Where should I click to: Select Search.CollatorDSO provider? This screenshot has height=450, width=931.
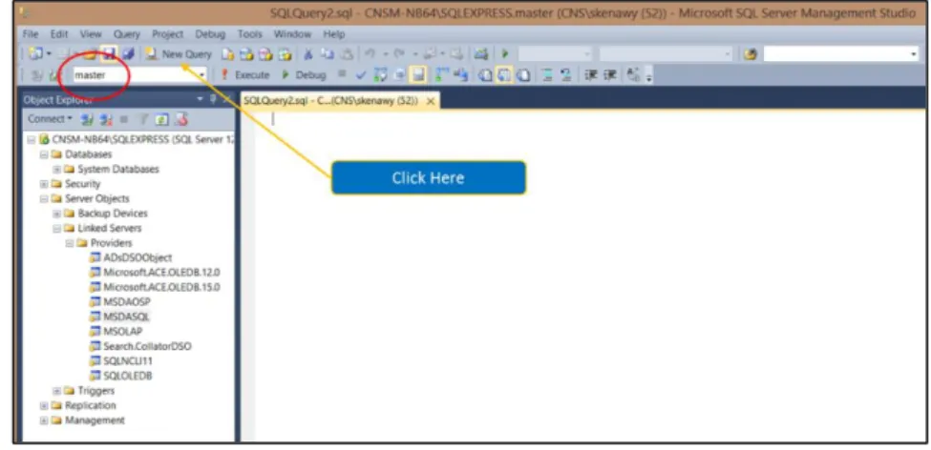click(x=147, y=346)
